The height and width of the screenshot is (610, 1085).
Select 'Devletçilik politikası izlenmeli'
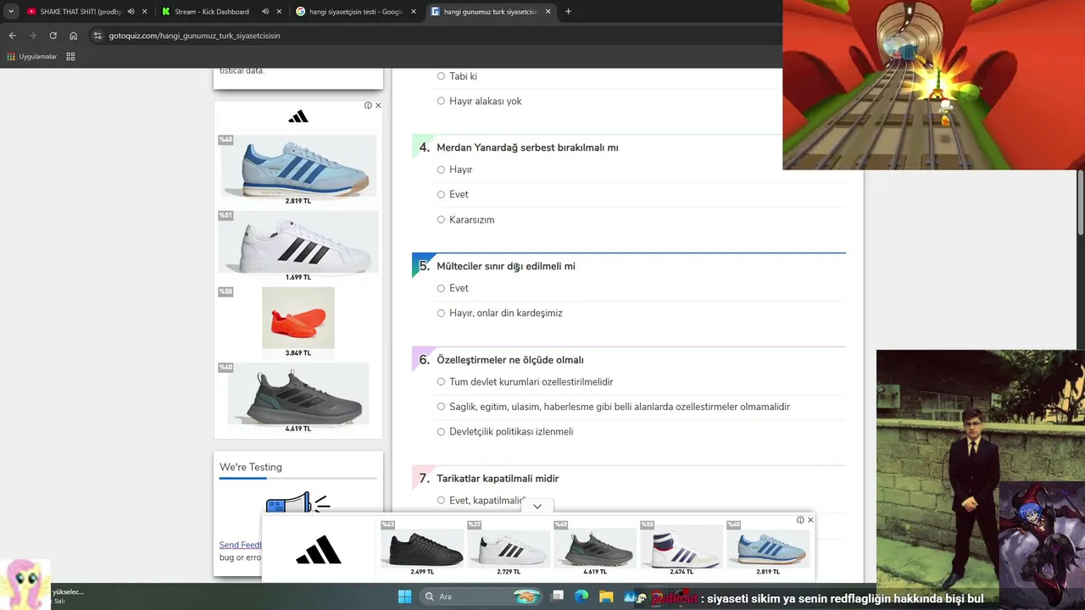pos(441,431)
